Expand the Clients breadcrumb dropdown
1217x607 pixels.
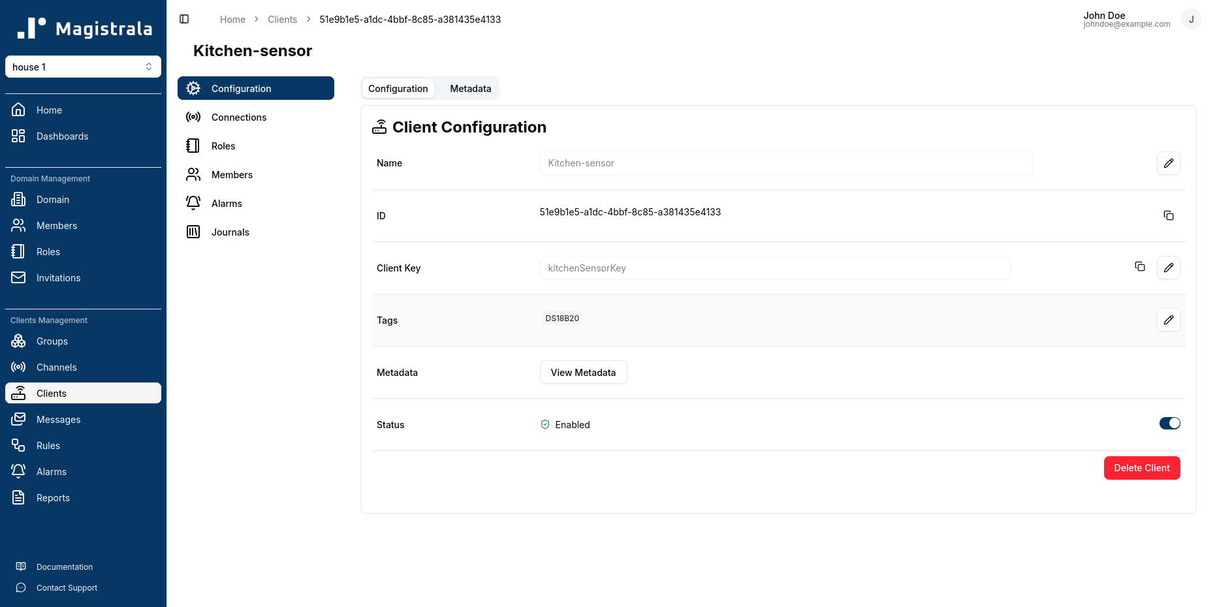282,20
